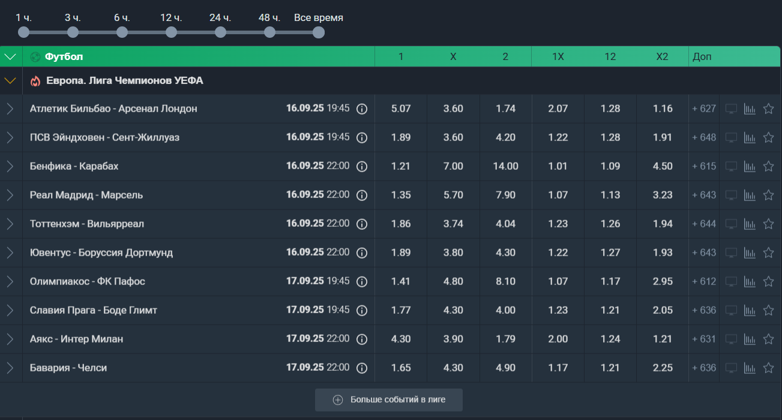Screen dimensions: 782x420
Task: Favorite the Ювентус - Боруссия Дортмунд match
Action: [x=768, y=253]
